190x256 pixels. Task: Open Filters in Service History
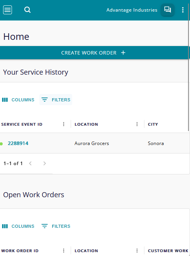coord(56,100)
